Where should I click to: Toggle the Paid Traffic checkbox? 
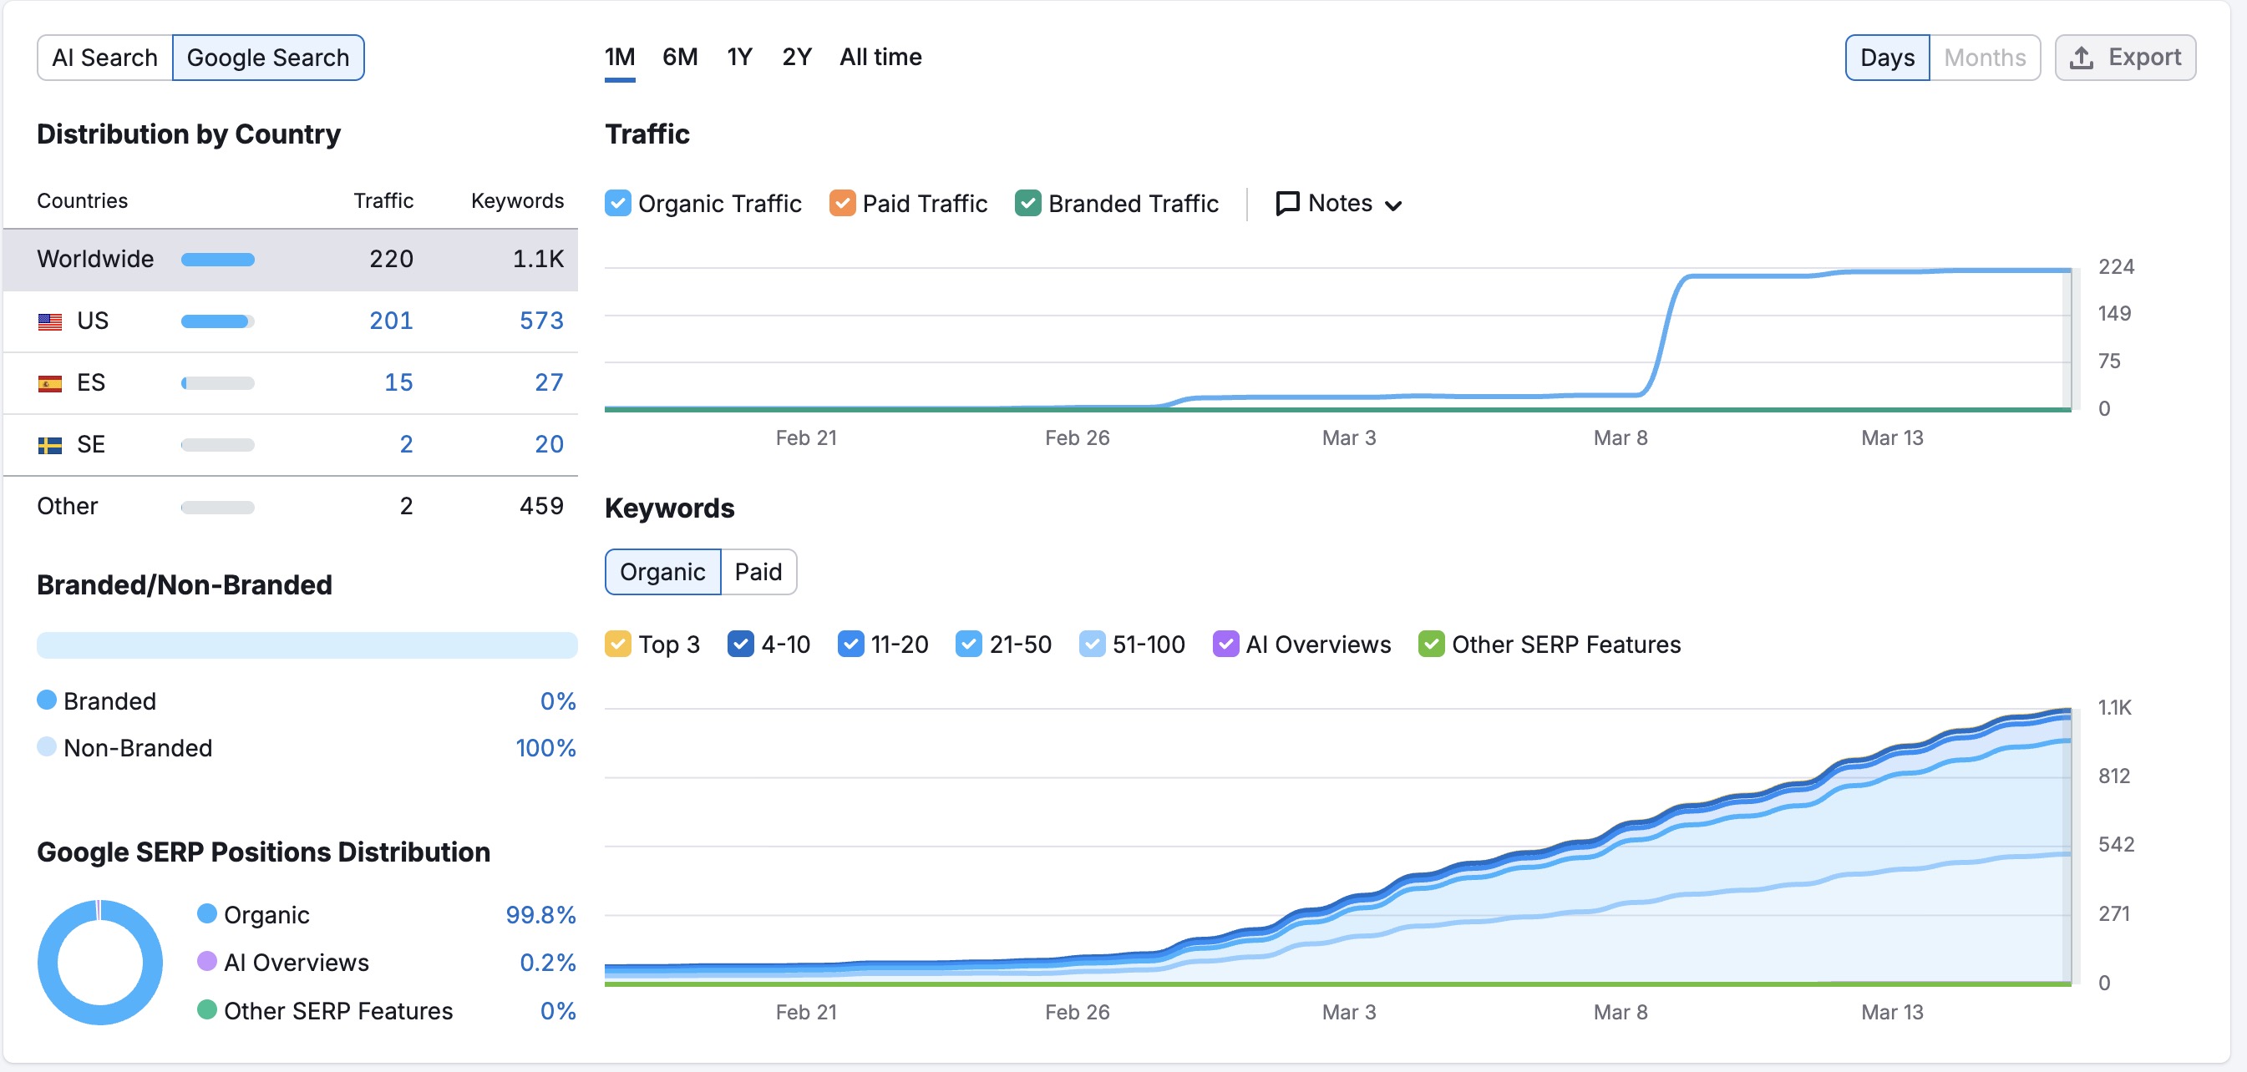pyautogui.click(x=842, y=204)
